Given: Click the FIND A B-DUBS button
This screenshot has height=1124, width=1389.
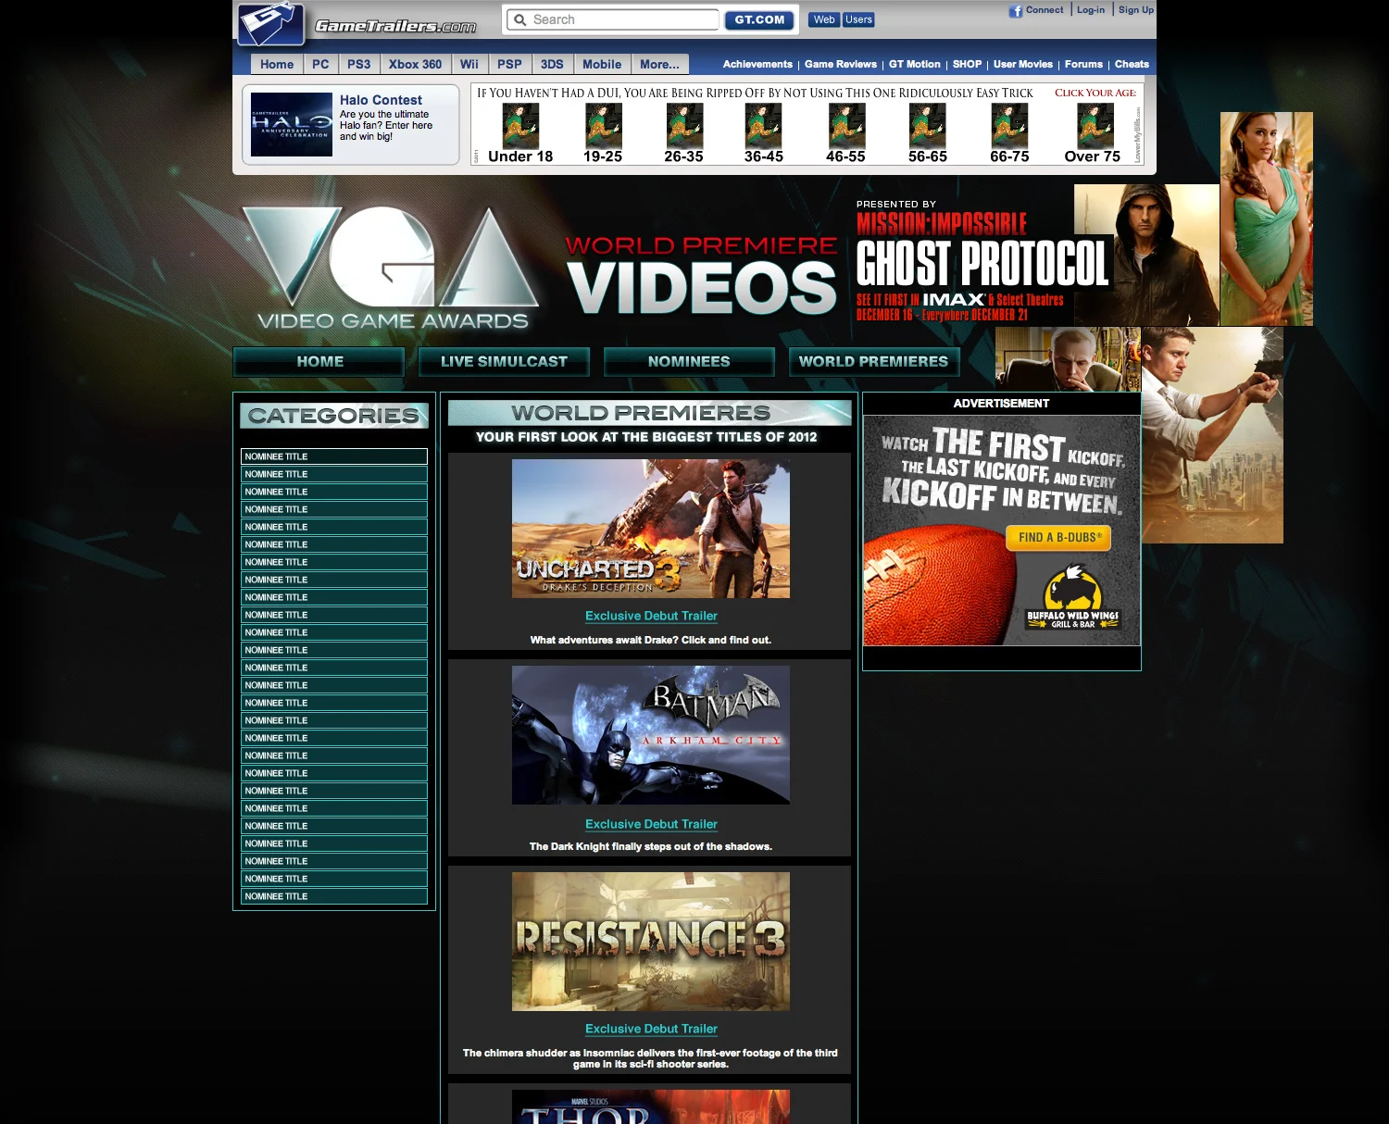Looking at the screenshot, I should (1058, 538).
